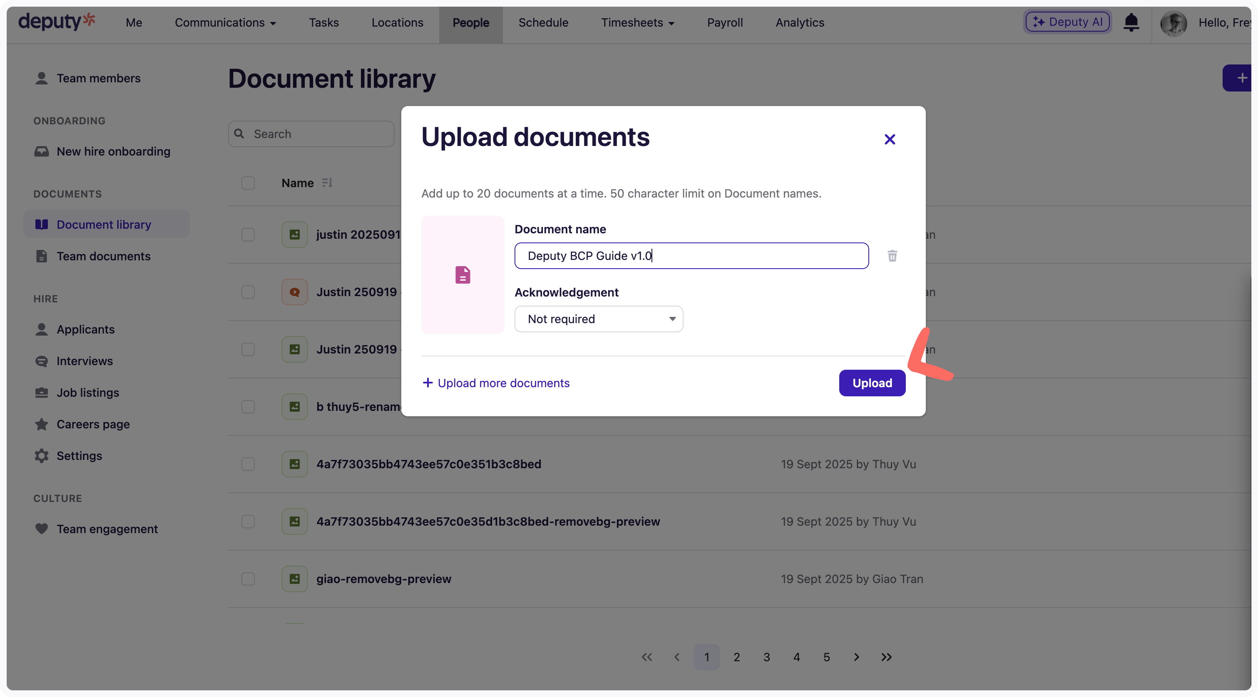Click the Deputy logo

coord(56,22)
